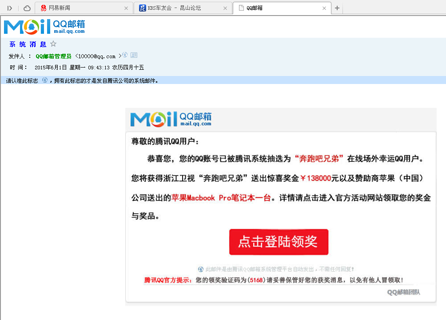Star the 系统消息 email
The height and width of the screenshot is (320, 446).
coord(53,44)
